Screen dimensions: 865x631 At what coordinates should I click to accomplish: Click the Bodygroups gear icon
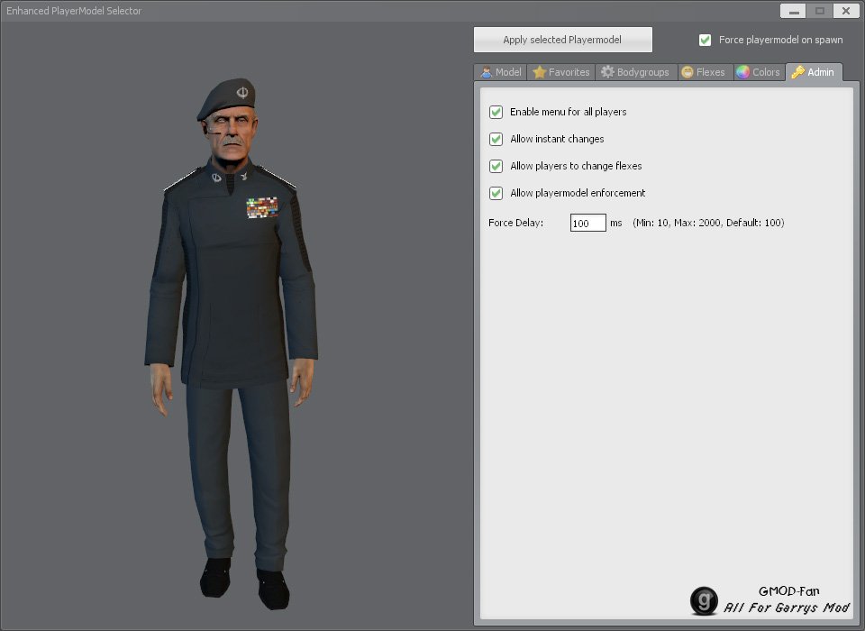click(x=607, y=72)
